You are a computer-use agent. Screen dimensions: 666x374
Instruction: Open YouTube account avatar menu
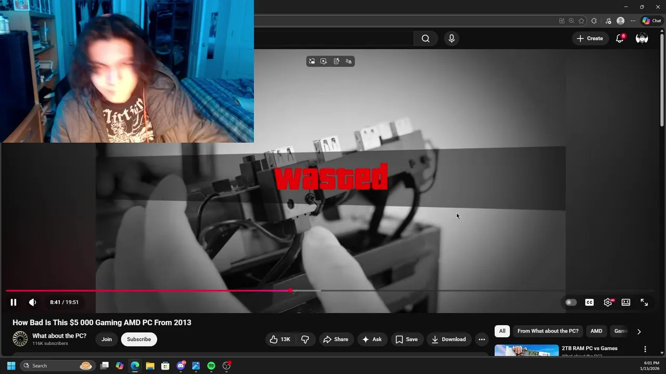[642, 38]
